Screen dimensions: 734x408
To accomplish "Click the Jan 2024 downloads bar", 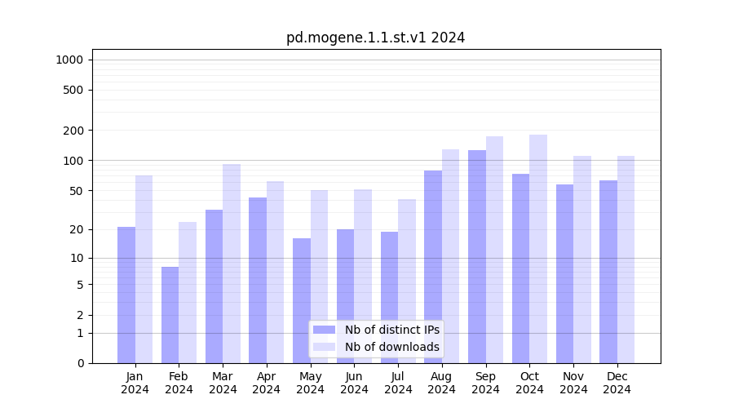I will tap(144, 269).
